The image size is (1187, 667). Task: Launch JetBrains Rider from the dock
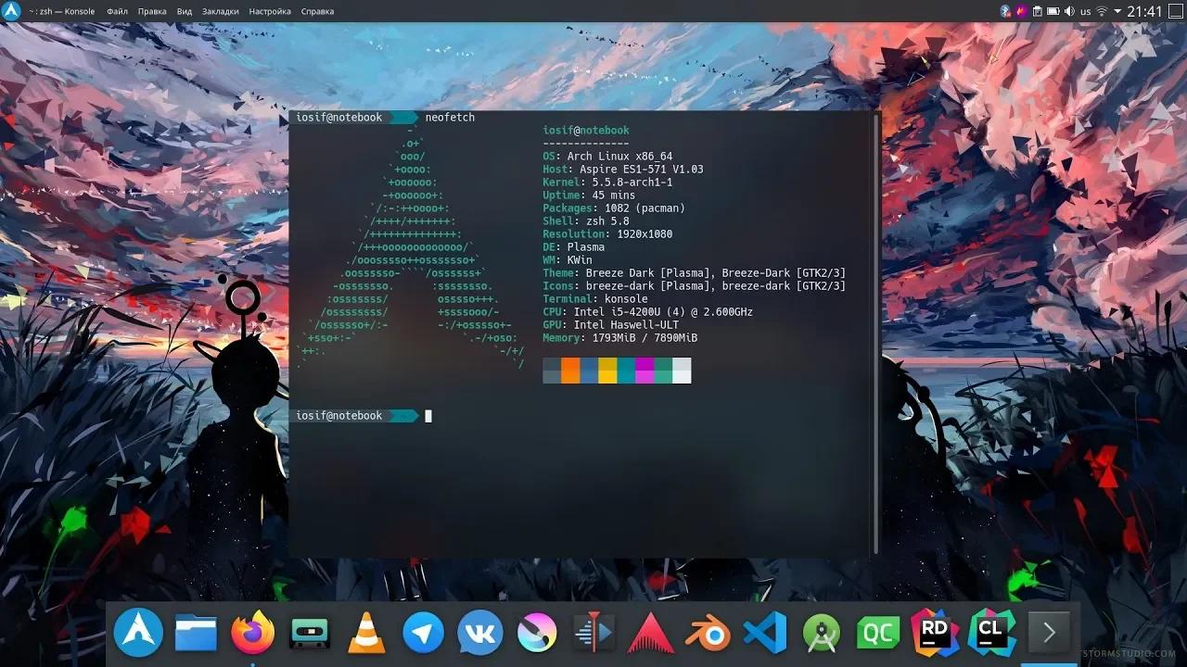(x=934, y=633)
